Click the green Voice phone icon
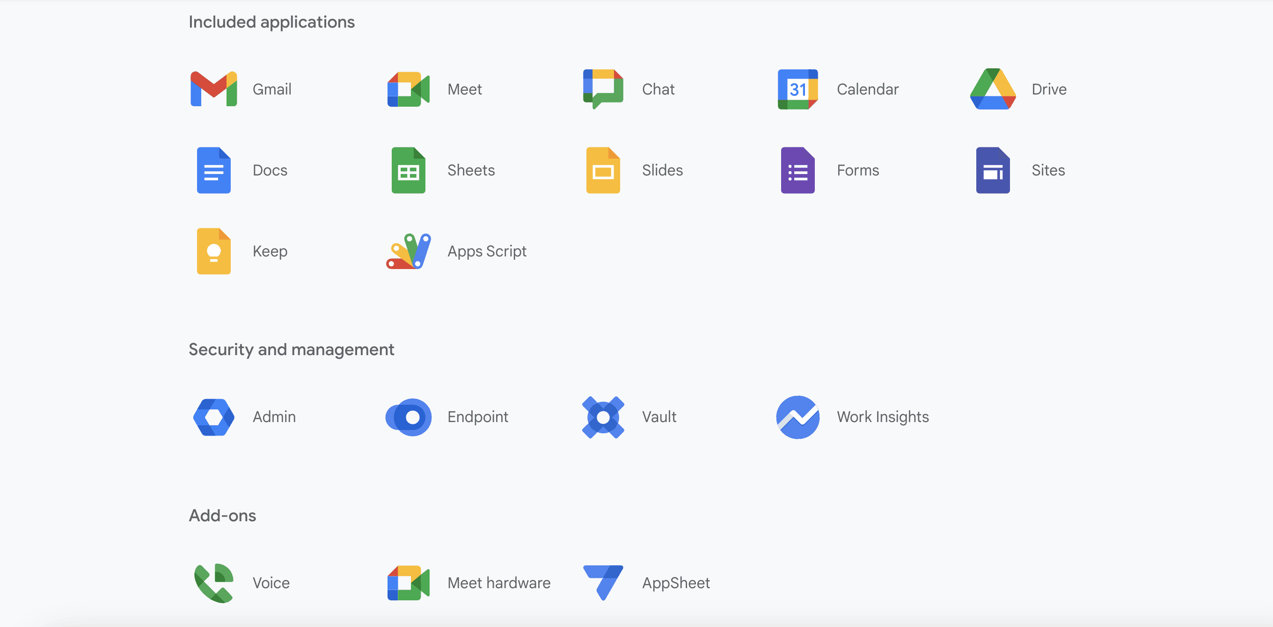Viewport: 1273px width, 627px height. pyautogui.click(x=213, y=583)
